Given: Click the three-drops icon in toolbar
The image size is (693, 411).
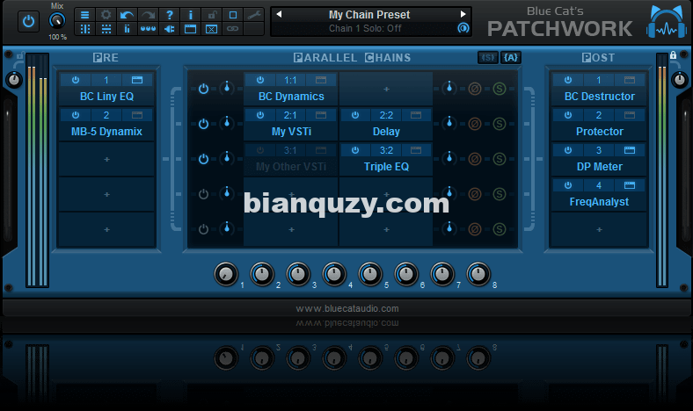Looking at the screenshot, I should click(148, 29).
